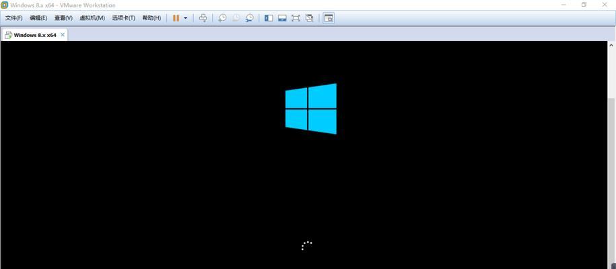Open the 虚拟机(M) menu
616x269 pixels.
point(92,18)
